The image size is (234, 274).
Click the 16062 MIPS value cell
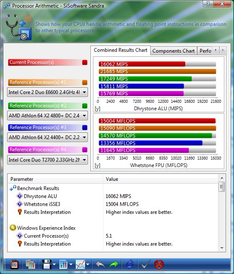pyautogui.click(x=118, y=196)
